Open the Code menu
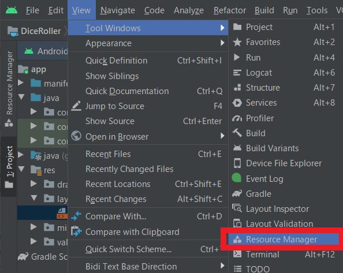The image size is (343, 273). coord(154,10)
